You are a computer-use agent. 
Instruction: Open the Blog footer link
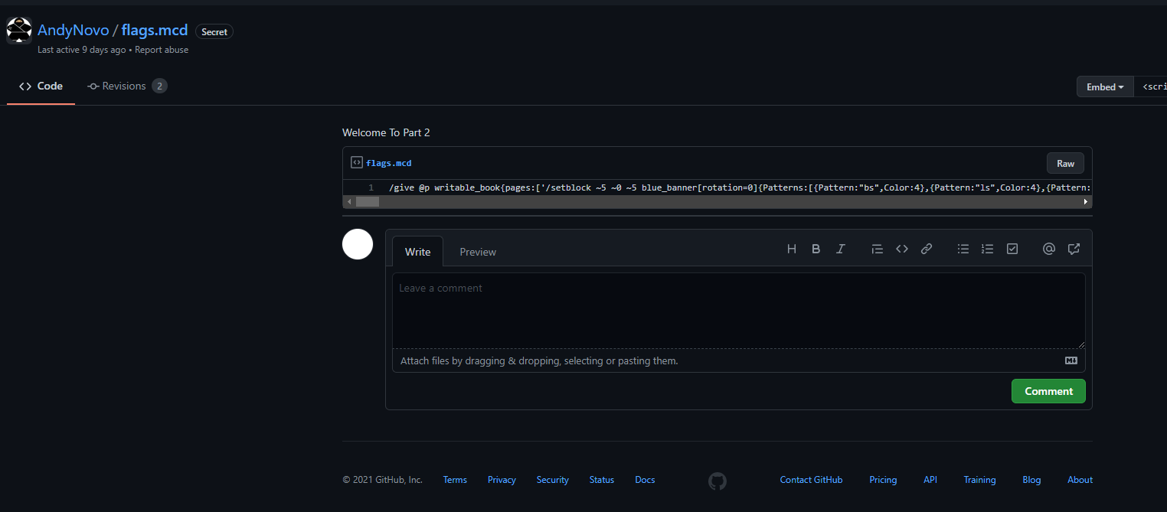(x=1031, y=480)
